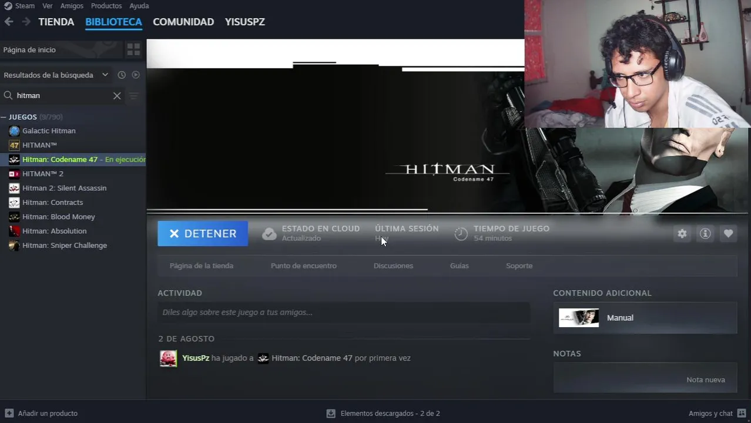751x423 pixels.
Task: Open Página de la tienda link
Action: click(202, 266)
